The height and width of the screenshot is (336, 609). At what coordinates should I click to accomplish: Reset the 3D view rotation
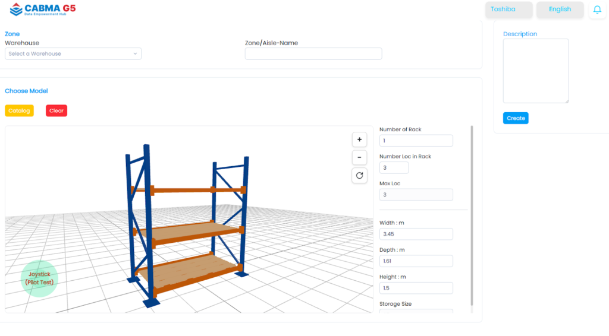(359, 175)
